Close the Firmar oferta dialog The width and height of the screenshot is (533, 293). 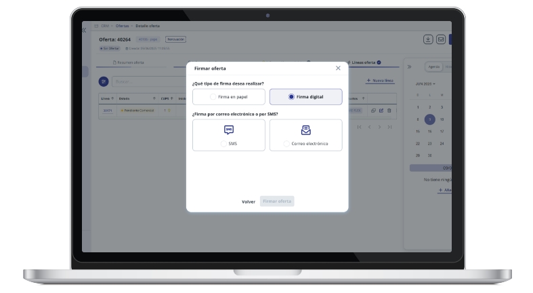[338, 69]
